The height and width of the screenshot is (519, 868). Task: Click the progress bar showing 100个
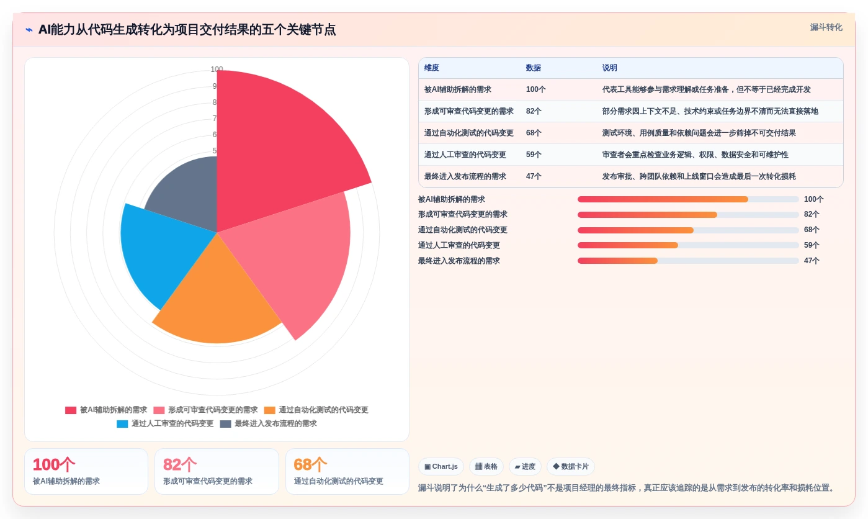pos(688,199)
